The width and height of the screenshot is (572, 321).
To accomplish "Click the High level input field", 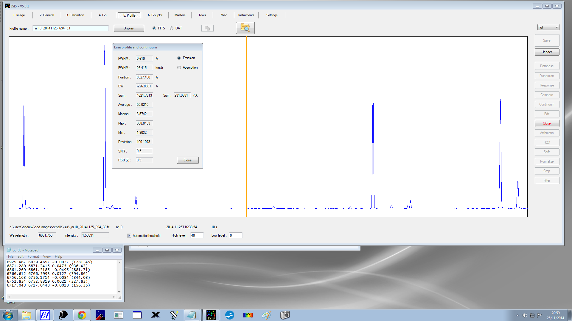I will coord(197,235).
